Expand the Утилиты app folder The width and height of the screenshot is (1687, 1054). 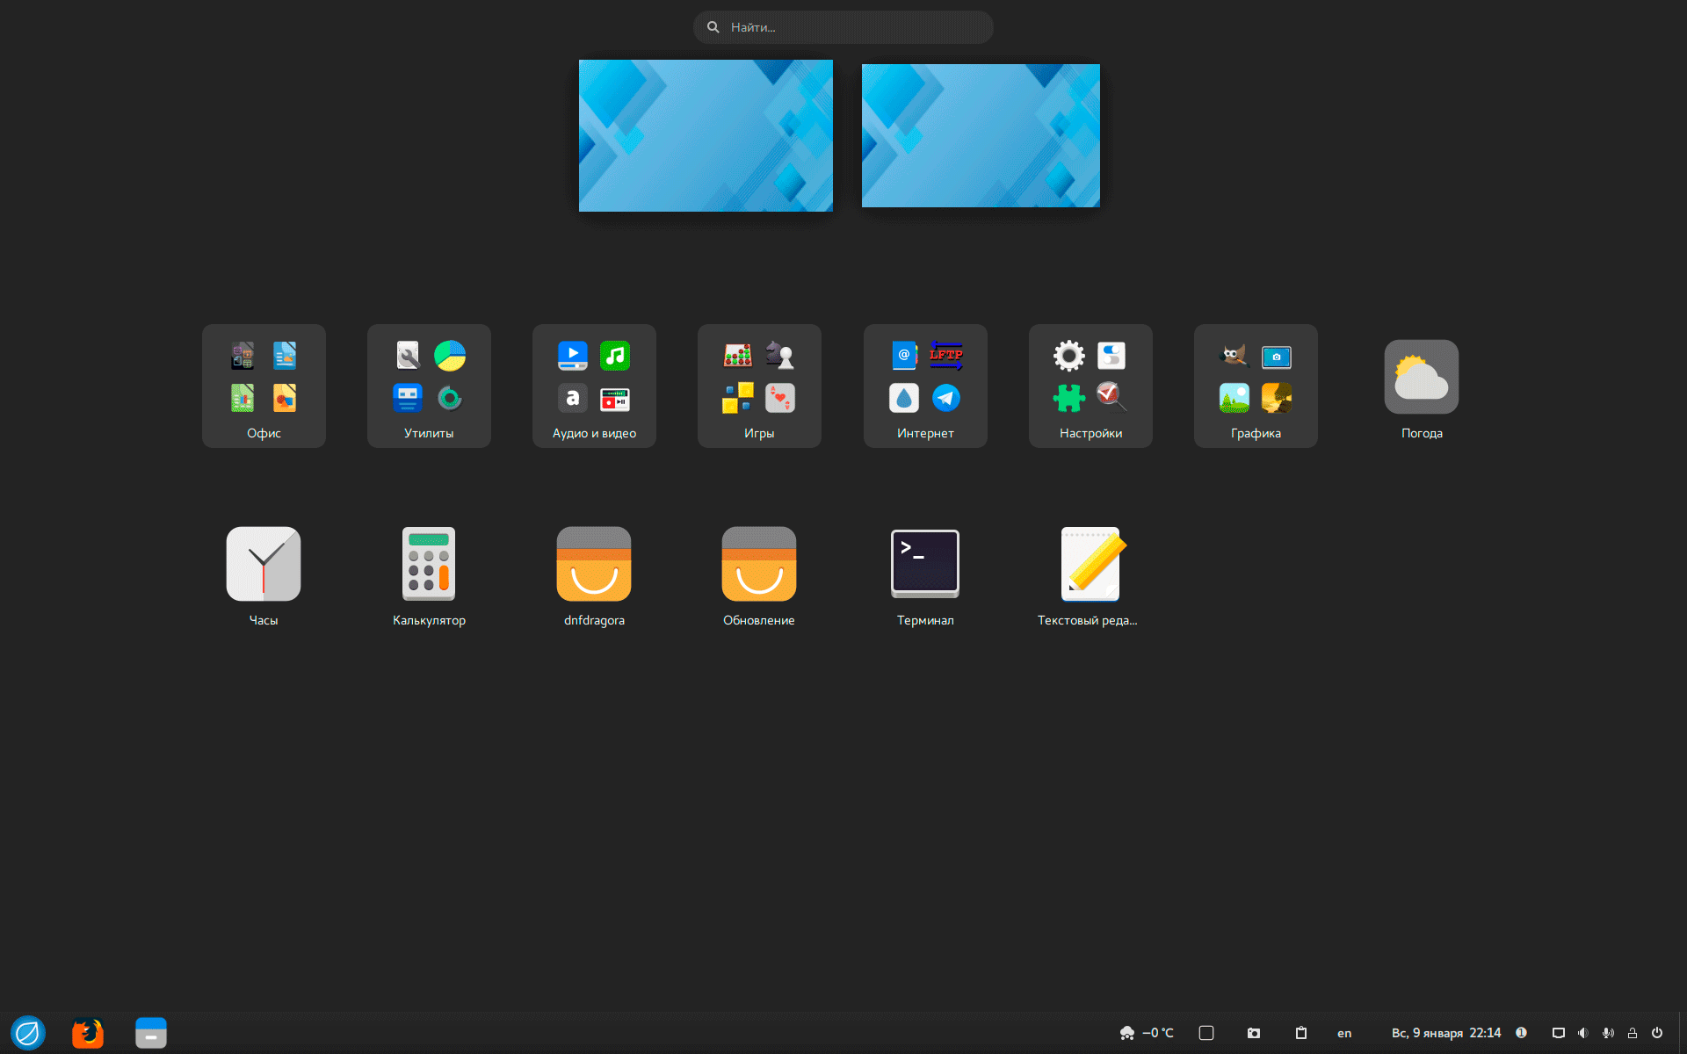click(429, 386)
